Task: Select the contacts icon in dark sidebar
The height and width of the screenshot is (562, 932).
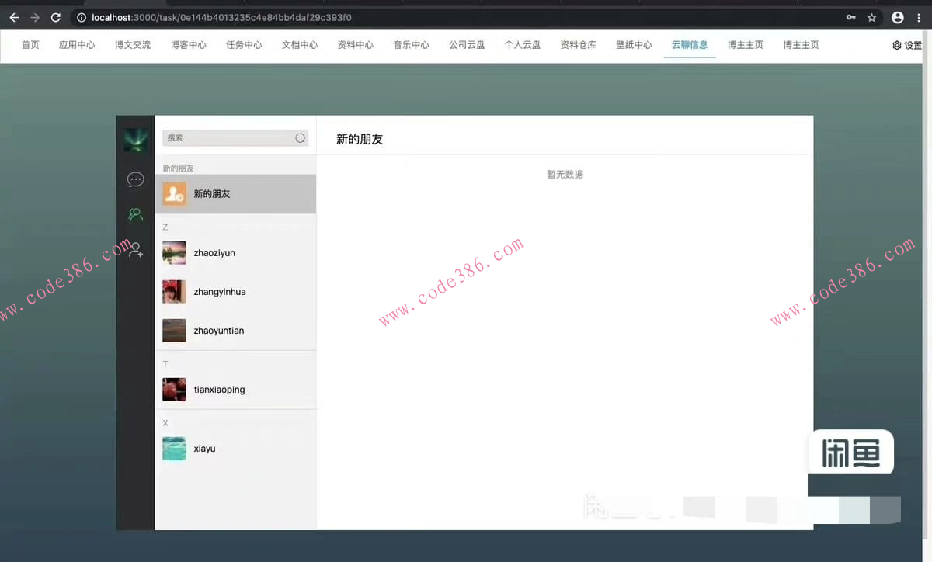Action: click(135, 215)
